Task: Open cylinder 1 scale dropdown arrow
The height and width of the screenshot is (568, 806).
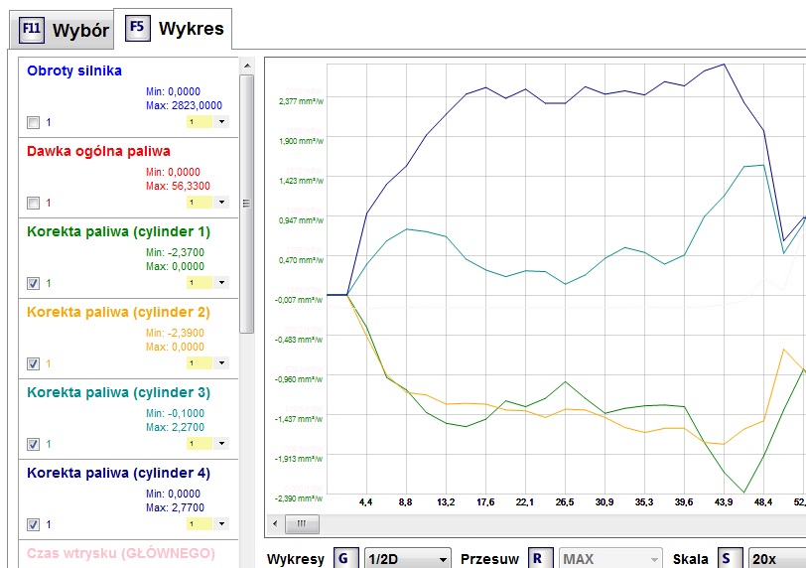Action: pyautogui.click(x=221, y=282)
